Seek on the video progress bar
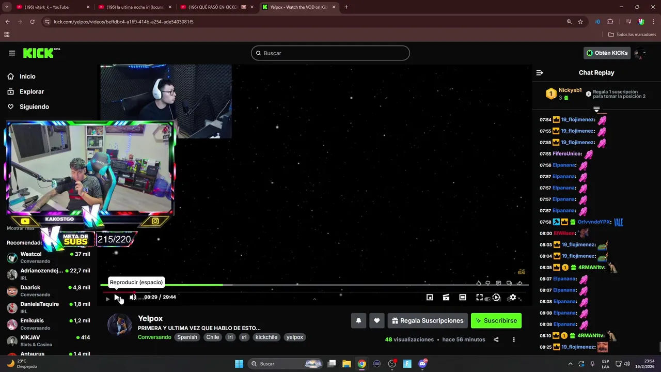Screen dimensions: 661x372 [314, 285]
